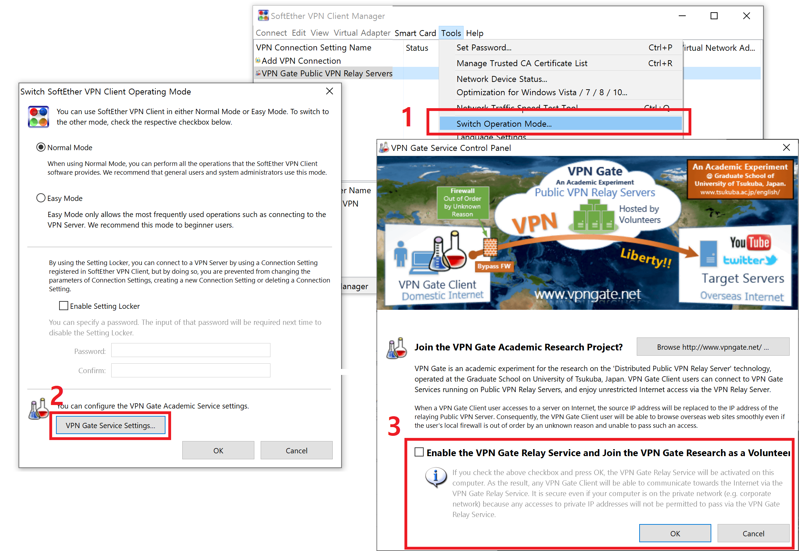Image resolution: width=811 pixels, height=551 pixels.
Task: Click the VPN Gate banner image
Action: point(587,233)
